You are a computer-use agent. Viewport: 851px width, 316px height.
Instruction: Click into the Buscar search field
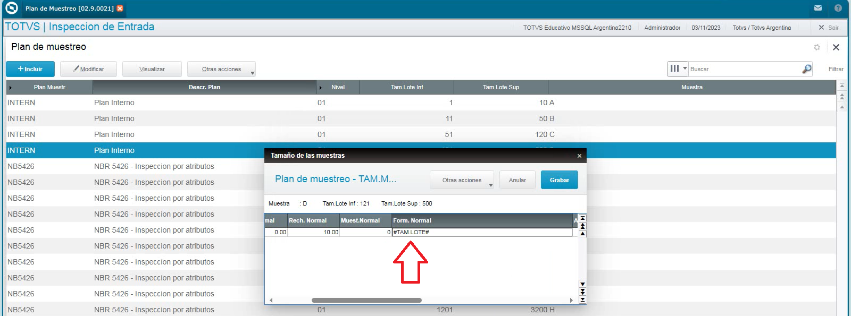pyautogui.click(x=745, y=69)
